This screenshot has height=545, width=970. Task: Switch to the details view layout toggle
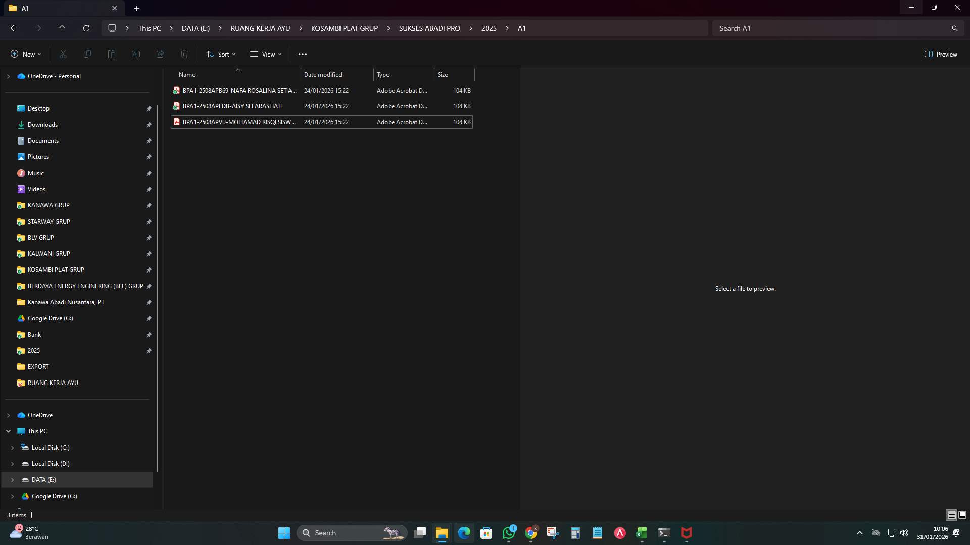tap(951, 515)
